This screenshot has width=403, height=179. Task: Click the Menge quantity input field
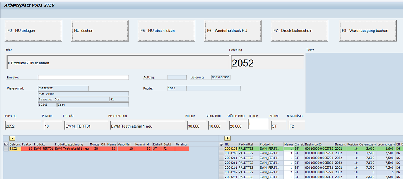tap(258, 124)
